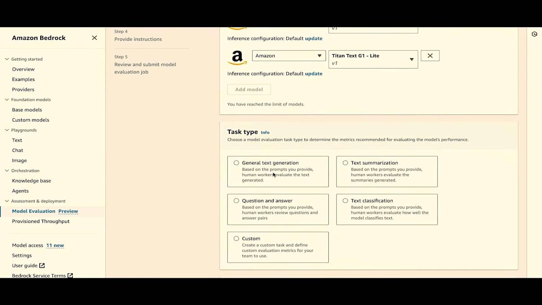Collapse the Orchestration section

pos(7,171)
